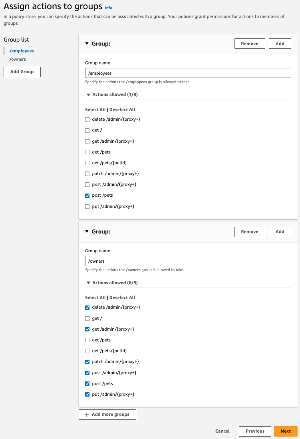Collapse the /employees group panel triangle
The height and width of the screenshot is (439, 300).
click(87, 44)
